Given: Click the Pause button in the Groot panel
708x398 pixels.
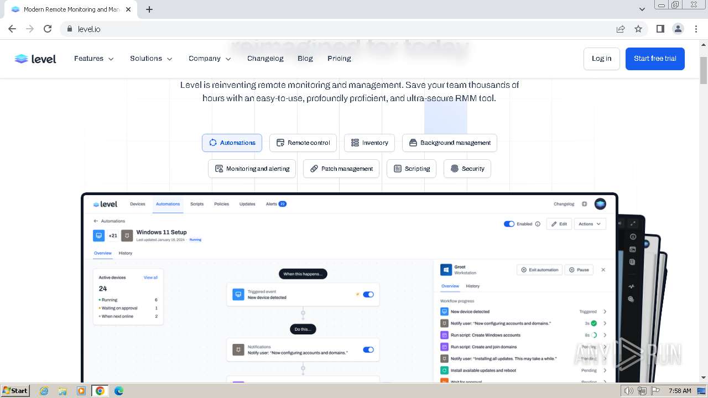Looking at the screenshot, I should (x=579, y=270).
